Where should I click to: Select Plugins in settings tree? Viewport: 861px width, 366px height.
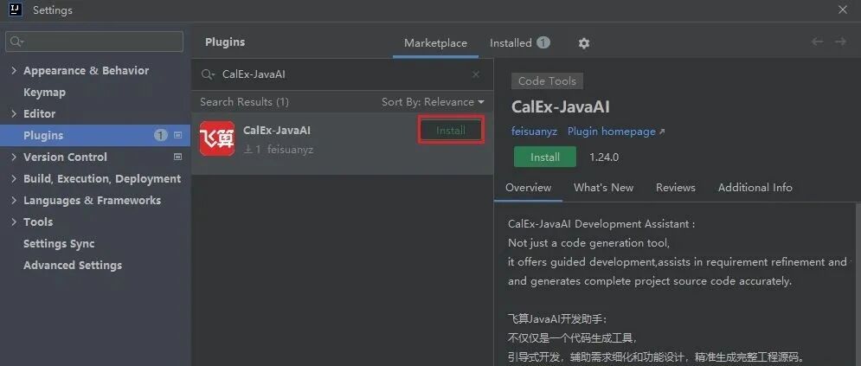click(95, 135)
